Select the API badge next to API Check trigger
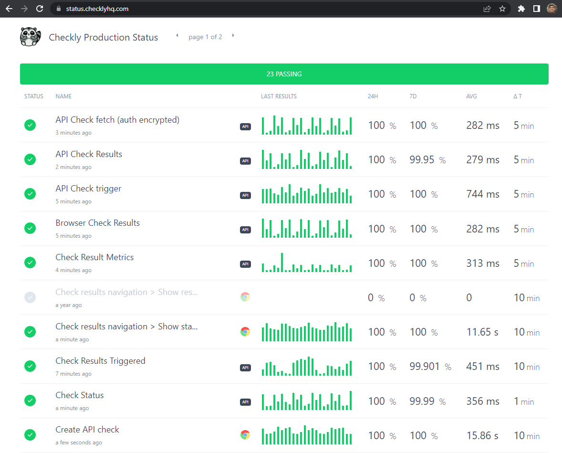The image size is (562, 453). 245,195
